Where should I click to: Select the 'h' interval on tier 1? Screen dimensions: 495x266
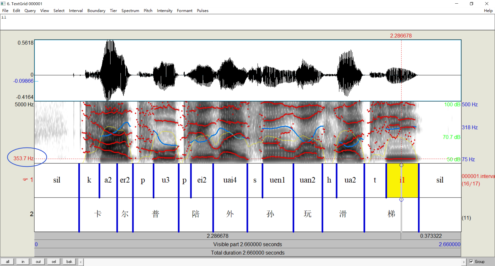329,180
